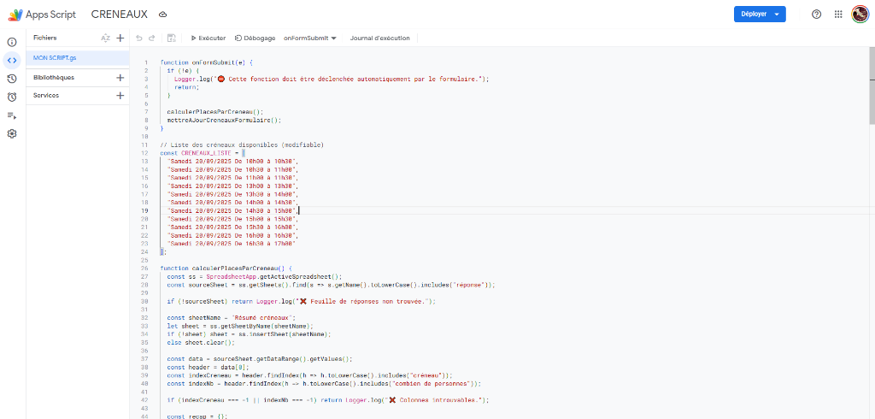
Task: Open the Journal d'exécution log
Action: [380, 38]
